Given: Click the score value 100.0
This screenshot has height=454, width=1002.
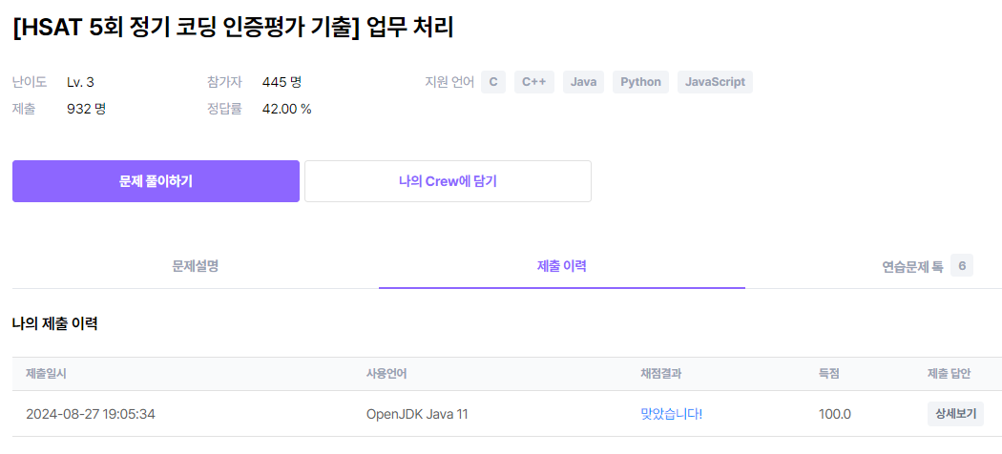Looking at the screenshot, I should click(x=835, y=414).
